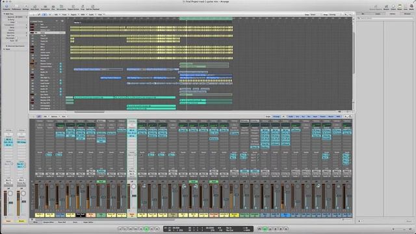Open the Arrange MIDI local menu

click(83, 14)
